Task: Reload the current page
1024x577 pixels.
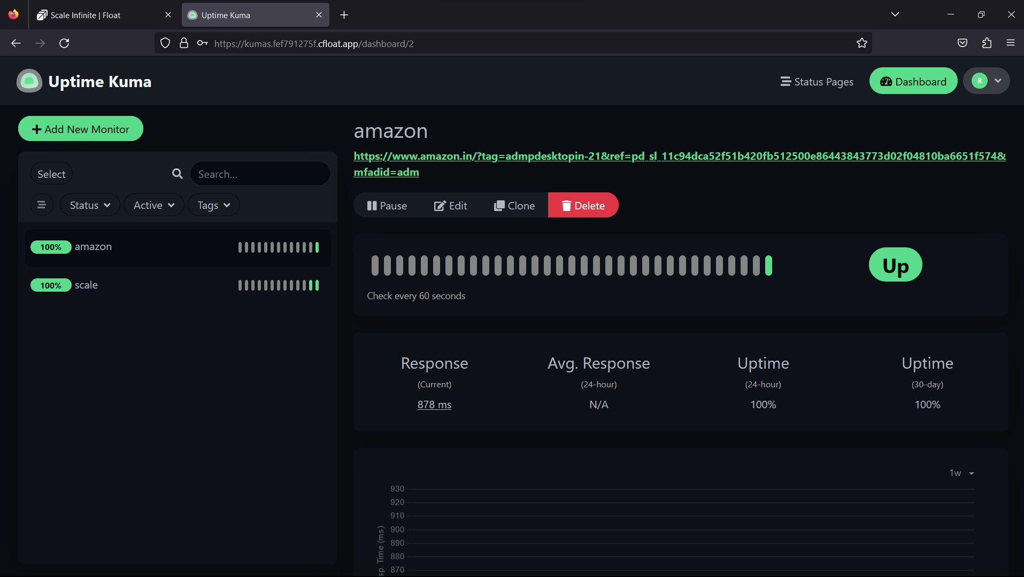Action: [x=64, y=43]
